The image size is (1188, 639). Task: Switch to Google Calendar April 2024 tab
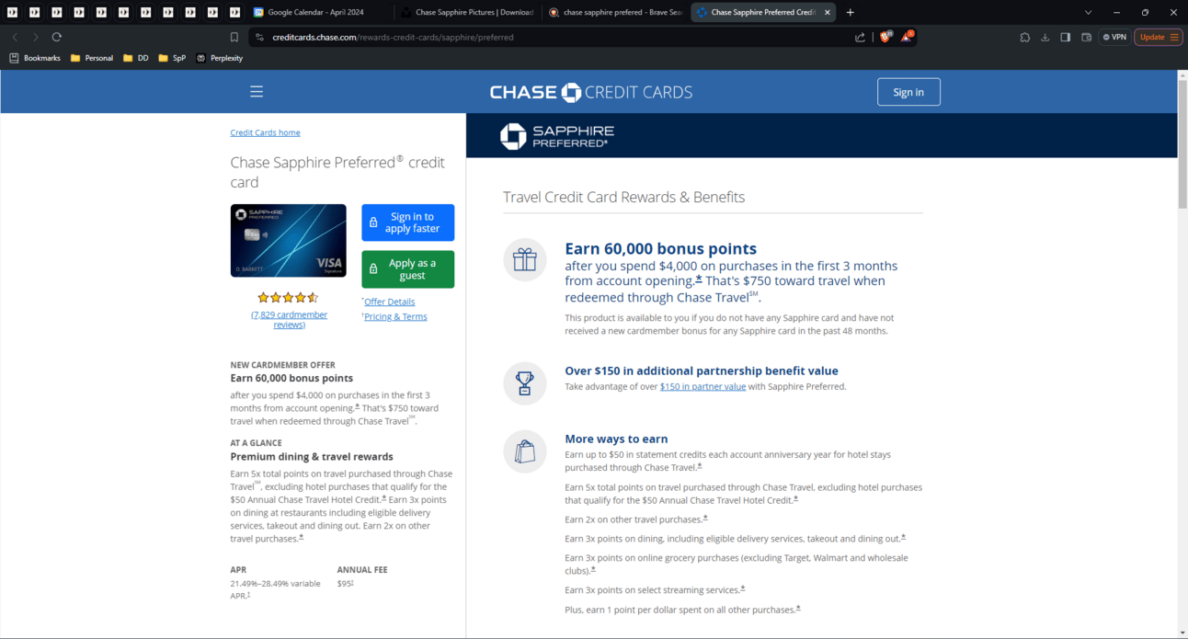(x=318, y=13)
